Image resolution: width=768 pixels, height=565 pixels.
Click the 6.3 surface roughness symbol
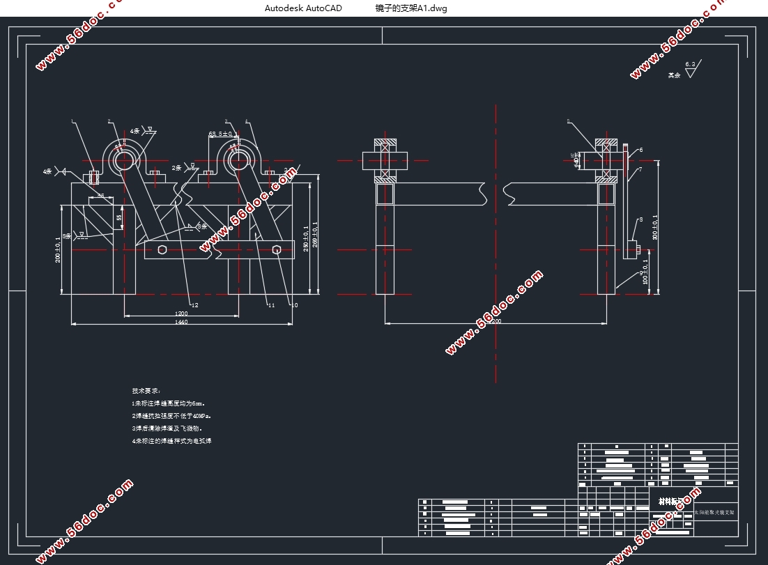(693, 69)
